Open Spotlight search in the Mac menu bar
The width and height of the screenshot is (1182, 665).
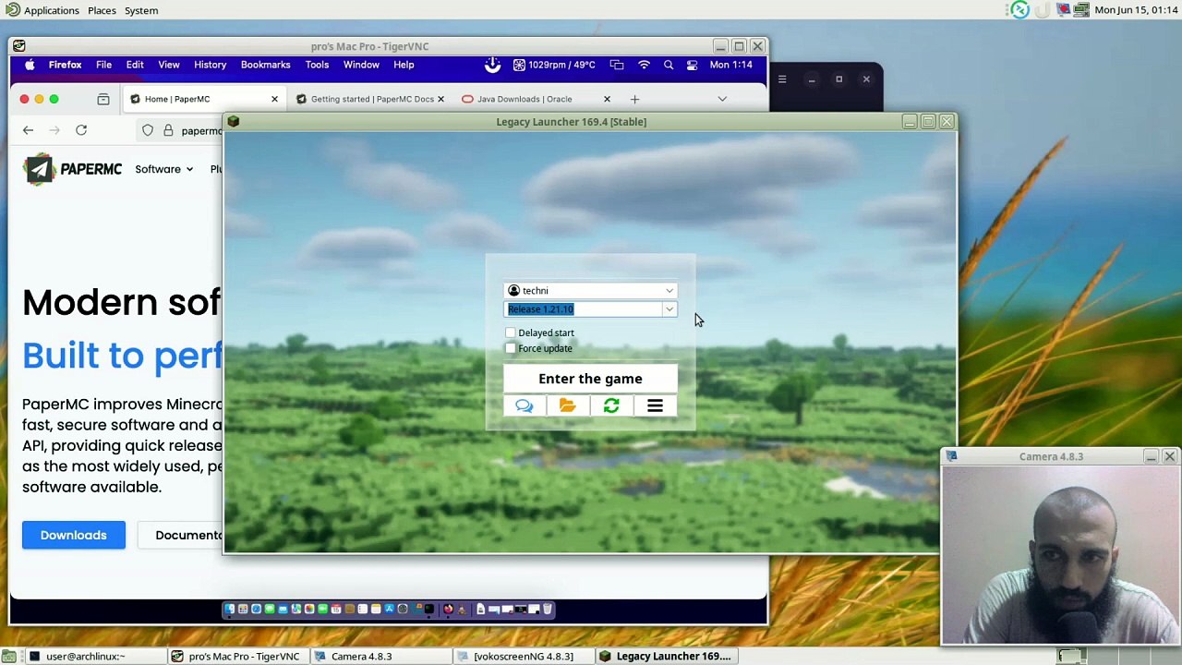669,65
